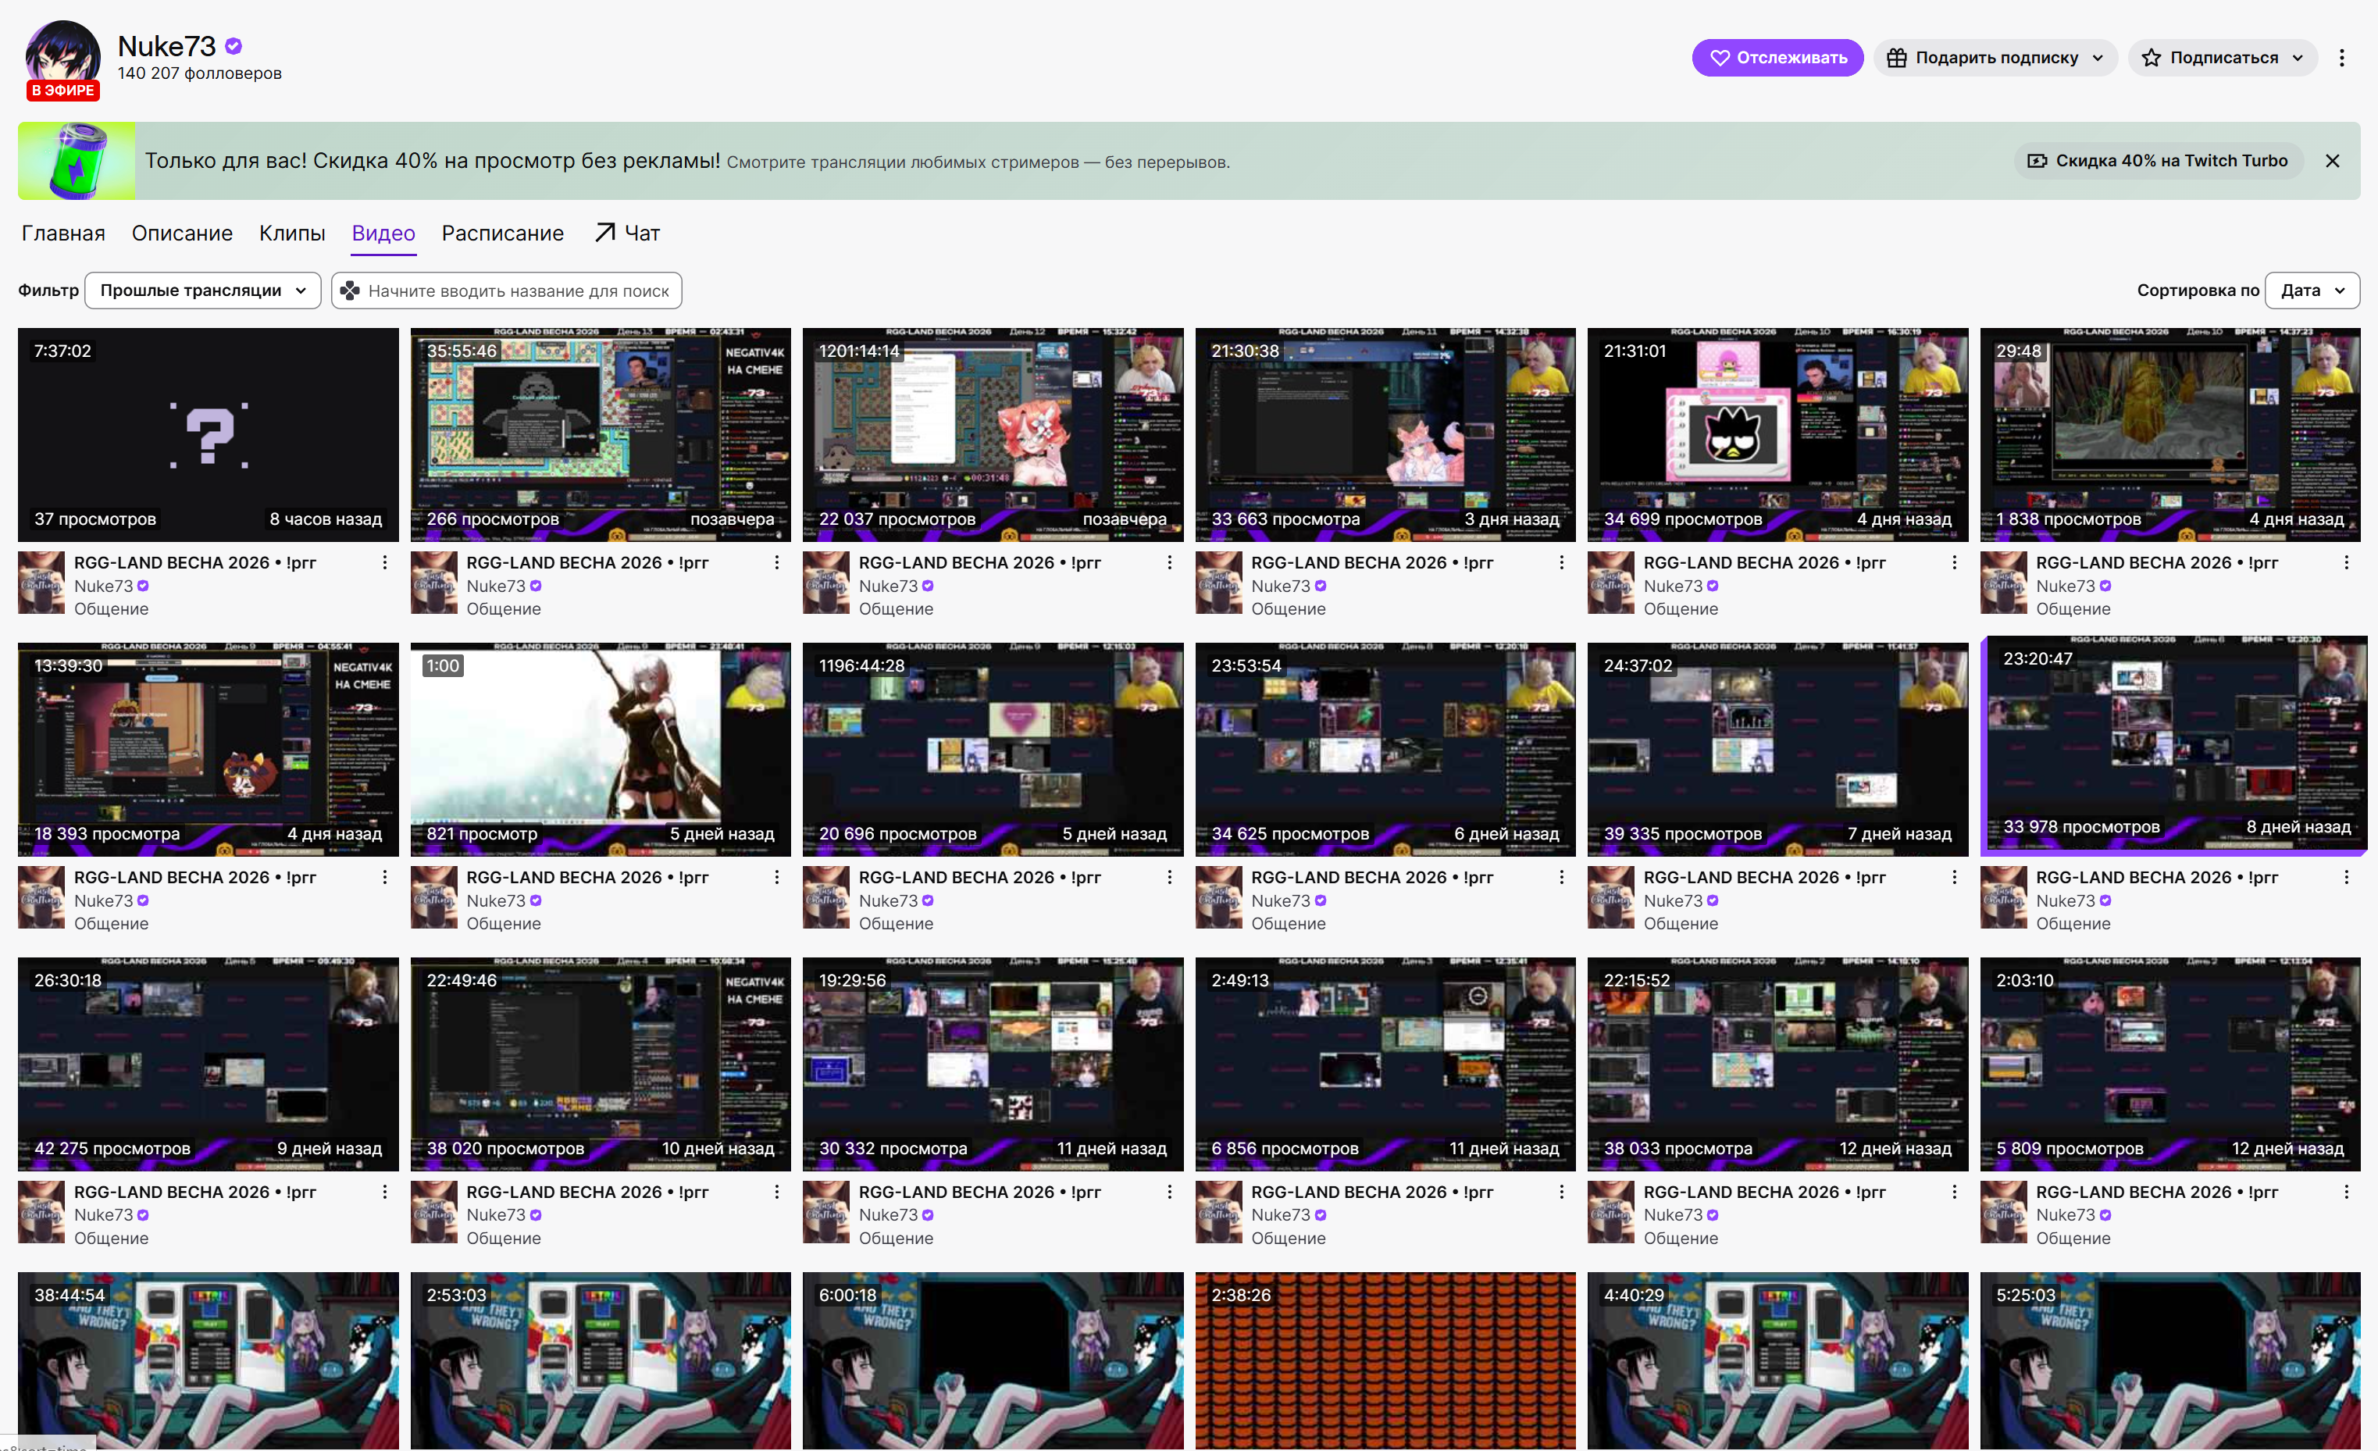Switch to the Клипы tab

291,233
